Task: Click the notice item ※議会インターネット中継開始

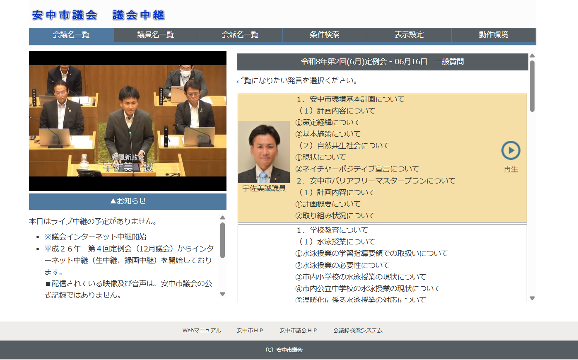Action: 96,237
